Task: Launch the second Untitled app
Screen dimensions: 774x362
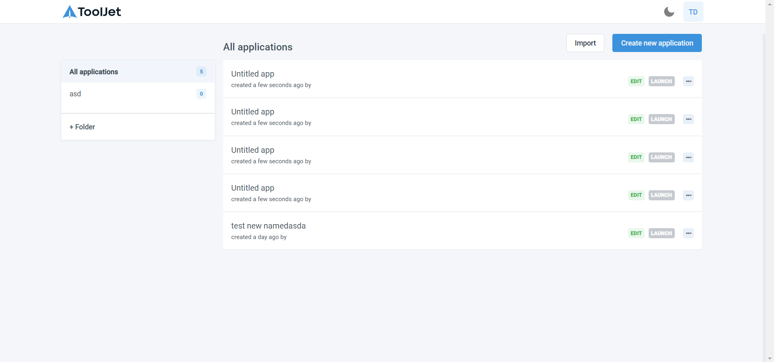Action: [661, 119]
